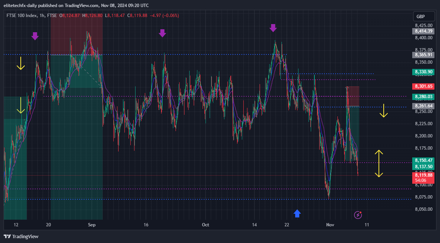Click the green 8,330.90 price label
Screen dimensions: 440x243
[x=423, y=72]
